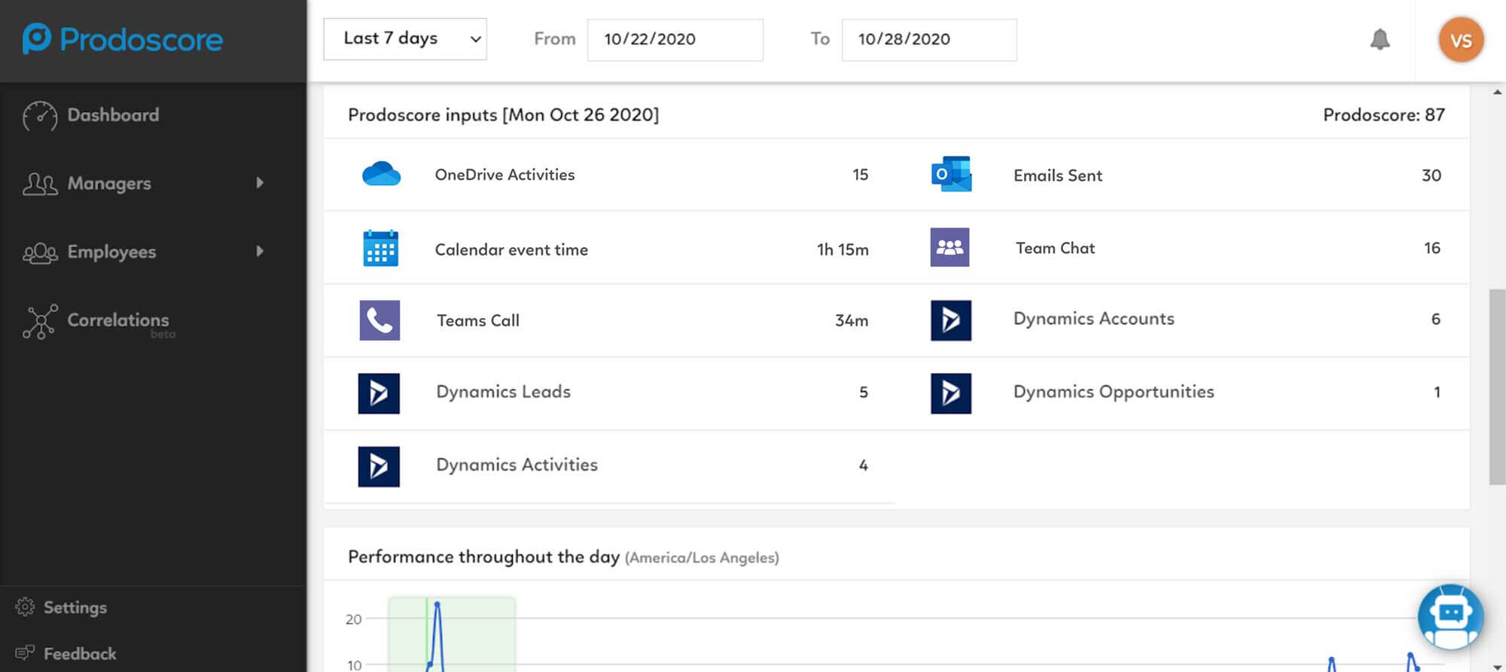Click the To date field
This screenshot has width=1506, height=672.
929,39
